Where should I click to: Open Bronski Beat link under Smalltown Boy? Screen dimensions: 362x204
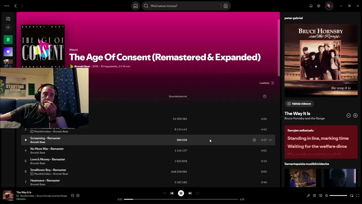point(61,174)
